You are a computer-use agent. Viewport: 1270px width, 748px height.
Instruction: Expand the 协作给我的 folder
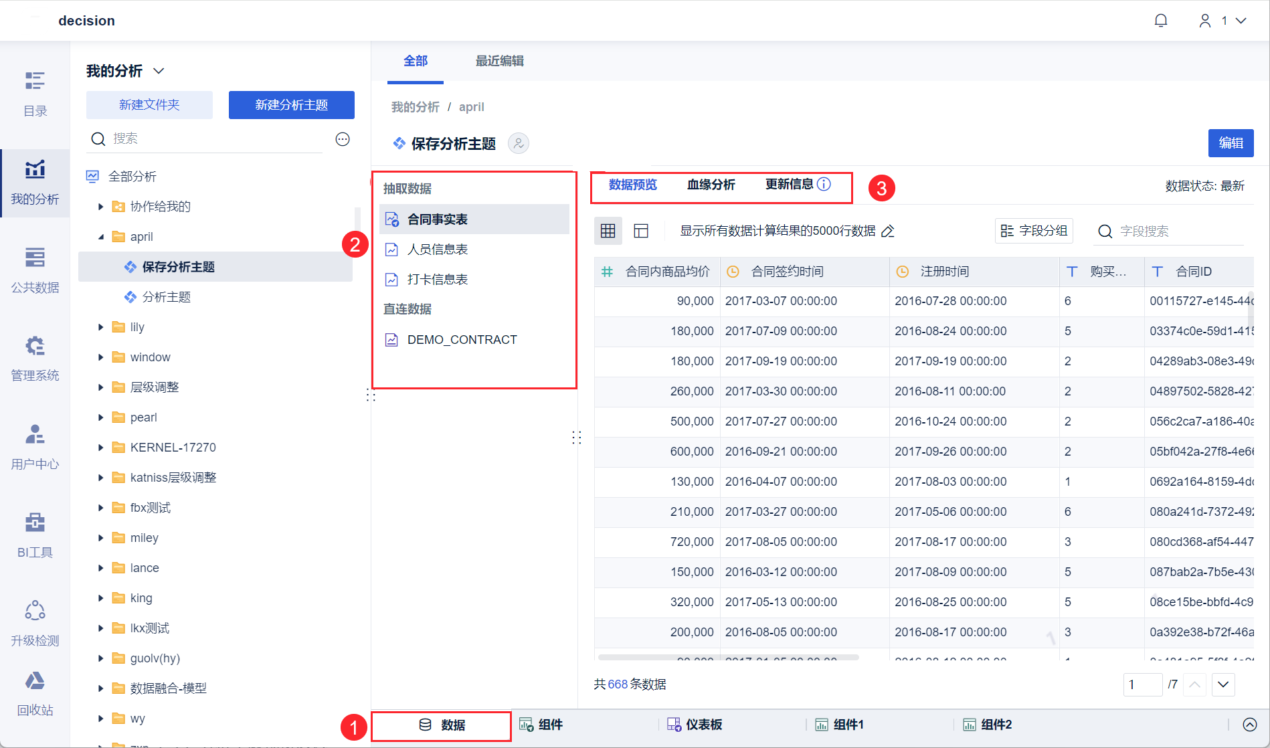(100, 207)
